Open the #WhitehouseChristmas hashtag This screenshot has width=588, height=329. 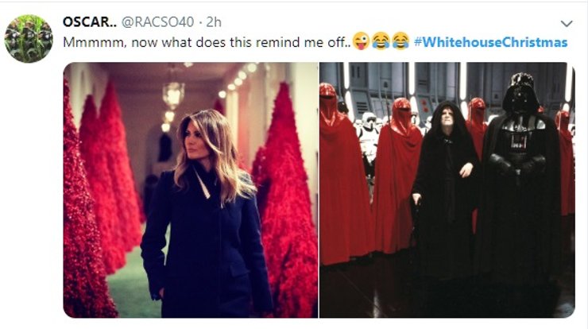tap(491, 42)
